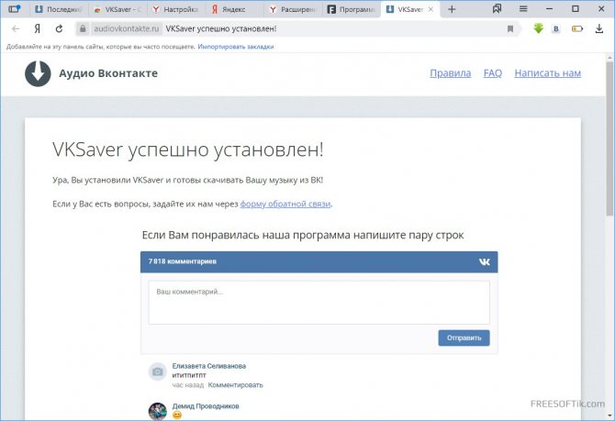Click the Аудио Вконтакте site title

point(108,73)
